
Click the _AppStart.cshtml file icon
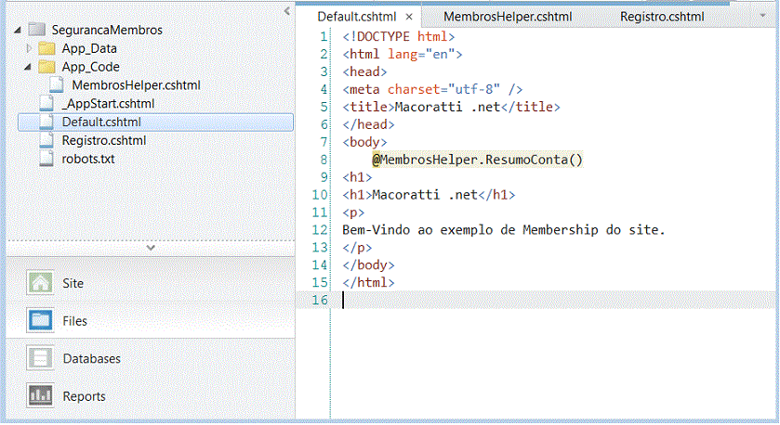pos(46,103)
